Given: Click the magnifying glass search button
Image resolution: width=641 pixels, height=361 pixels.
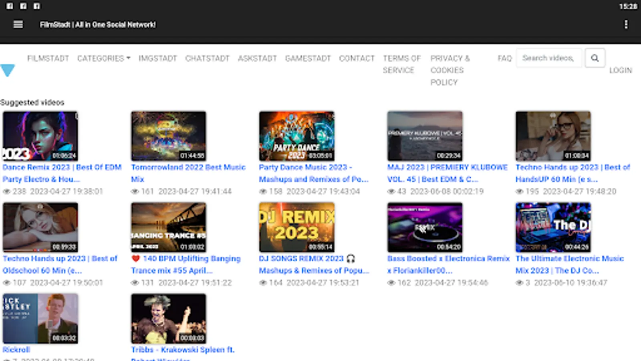Looking at the screenshot, I should point(595,58).
